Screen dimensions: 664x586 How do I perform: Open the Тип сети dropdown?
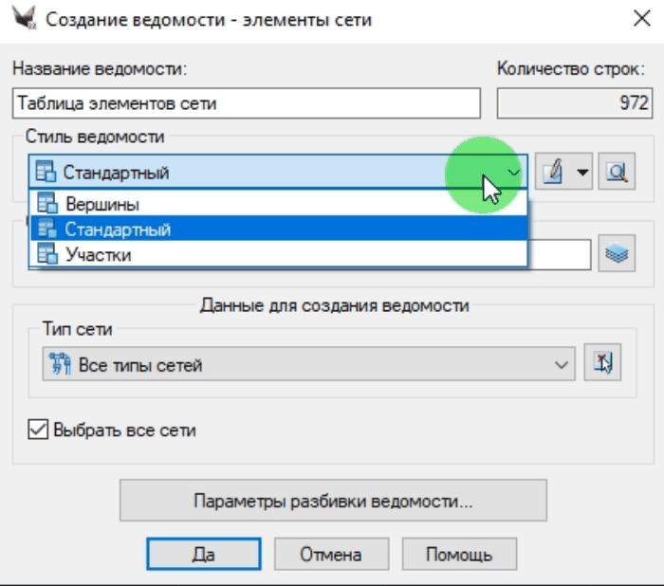[x=308, y=364]
